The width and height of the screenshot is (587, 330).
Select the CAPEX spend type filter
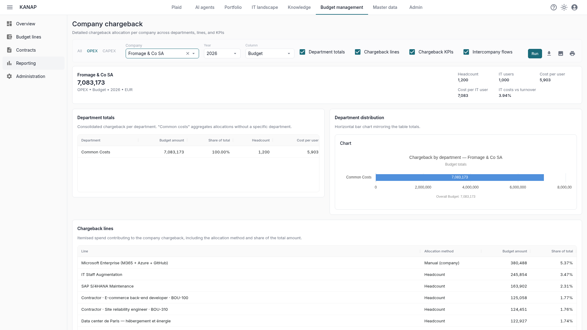tap(109, 51)
